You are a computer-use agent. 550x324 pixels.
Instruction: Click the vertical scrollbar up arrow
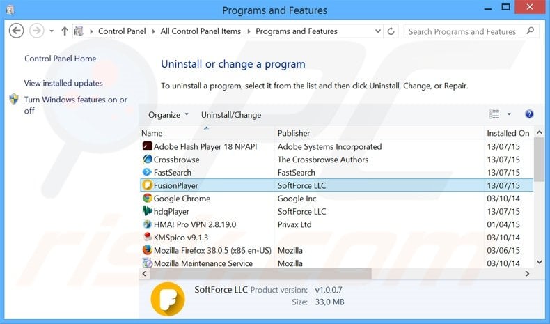540,132
